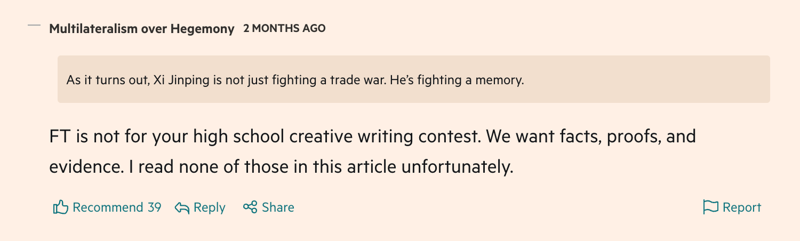Viewport: 800px width, 241px height.
Task: Collapse the comment using the dash toggle
Action: pos(34,26)
